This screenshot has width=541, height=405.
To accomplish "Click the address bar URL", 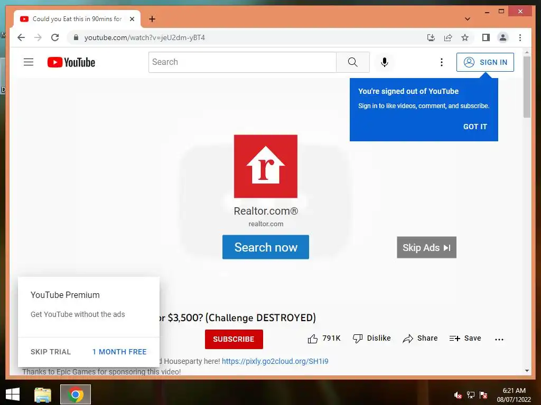I will tap(145, 37).
